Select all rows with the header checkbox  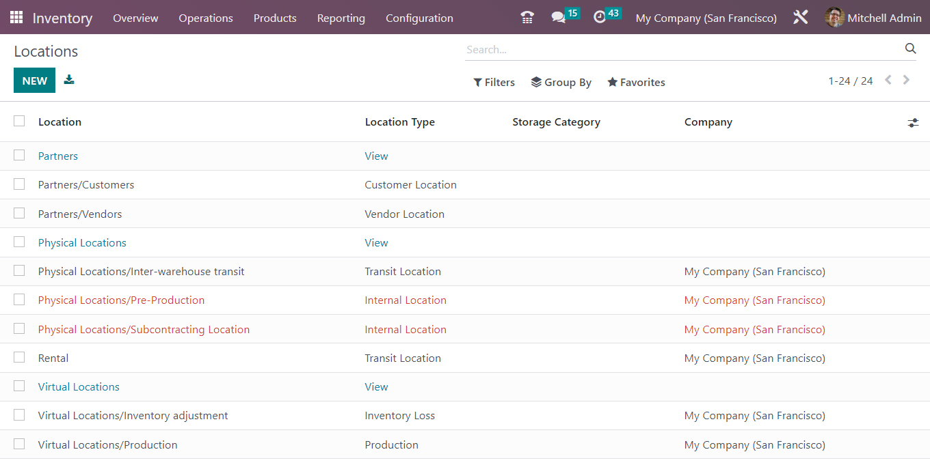19,121
